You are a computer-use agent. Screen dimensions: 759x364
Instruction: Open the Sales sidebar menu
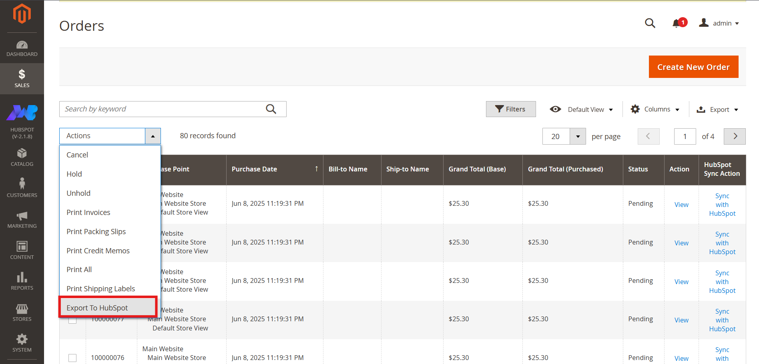pyautogui.click(x=22, y=78)
